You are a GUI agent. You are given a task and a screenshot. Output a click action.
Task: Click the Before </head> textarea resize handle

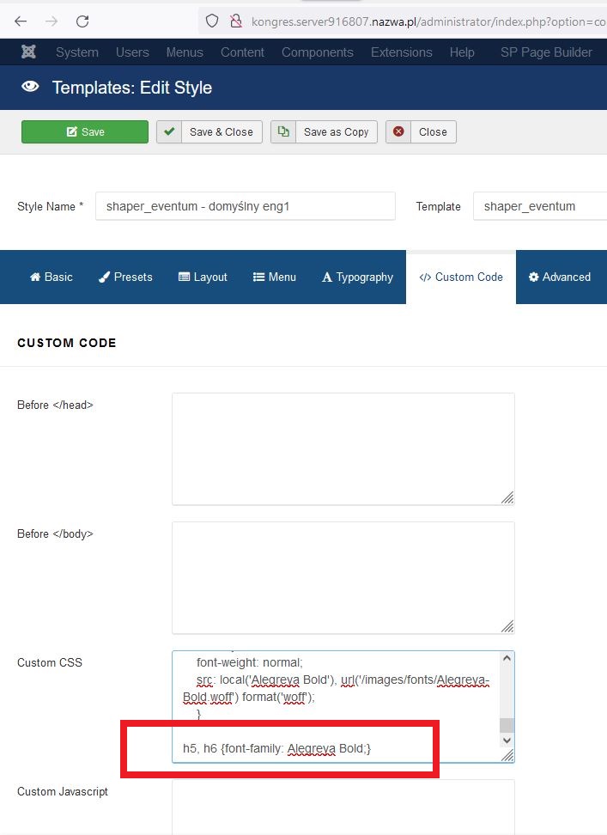tap(507, 498)
